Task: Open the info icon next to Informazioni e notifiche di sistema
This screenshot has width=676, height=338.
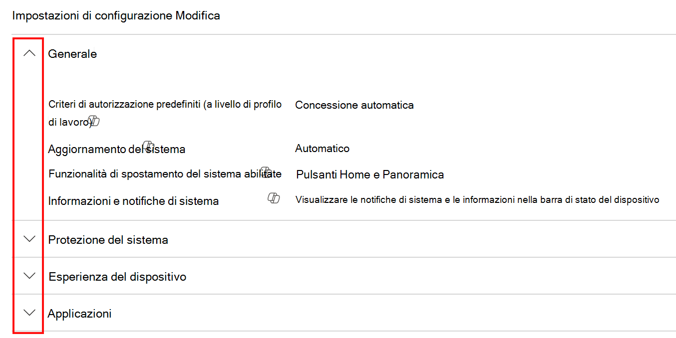Action: pos(274,199)
